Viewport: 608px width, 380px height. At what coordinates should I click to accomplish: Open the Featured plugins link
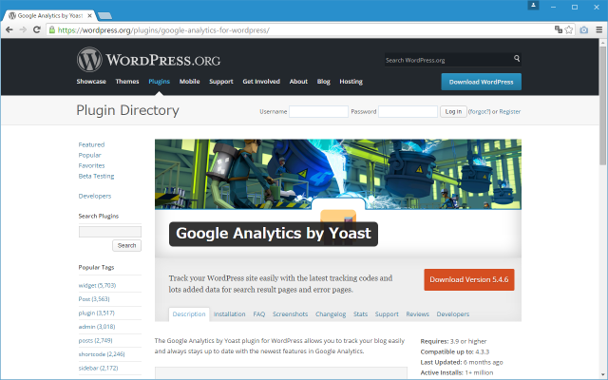pos(91,144)
